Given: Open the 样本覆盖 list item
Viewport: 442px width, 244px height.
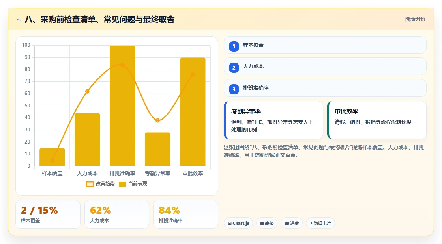Looking at the screenshot, I should click(325, 45).
